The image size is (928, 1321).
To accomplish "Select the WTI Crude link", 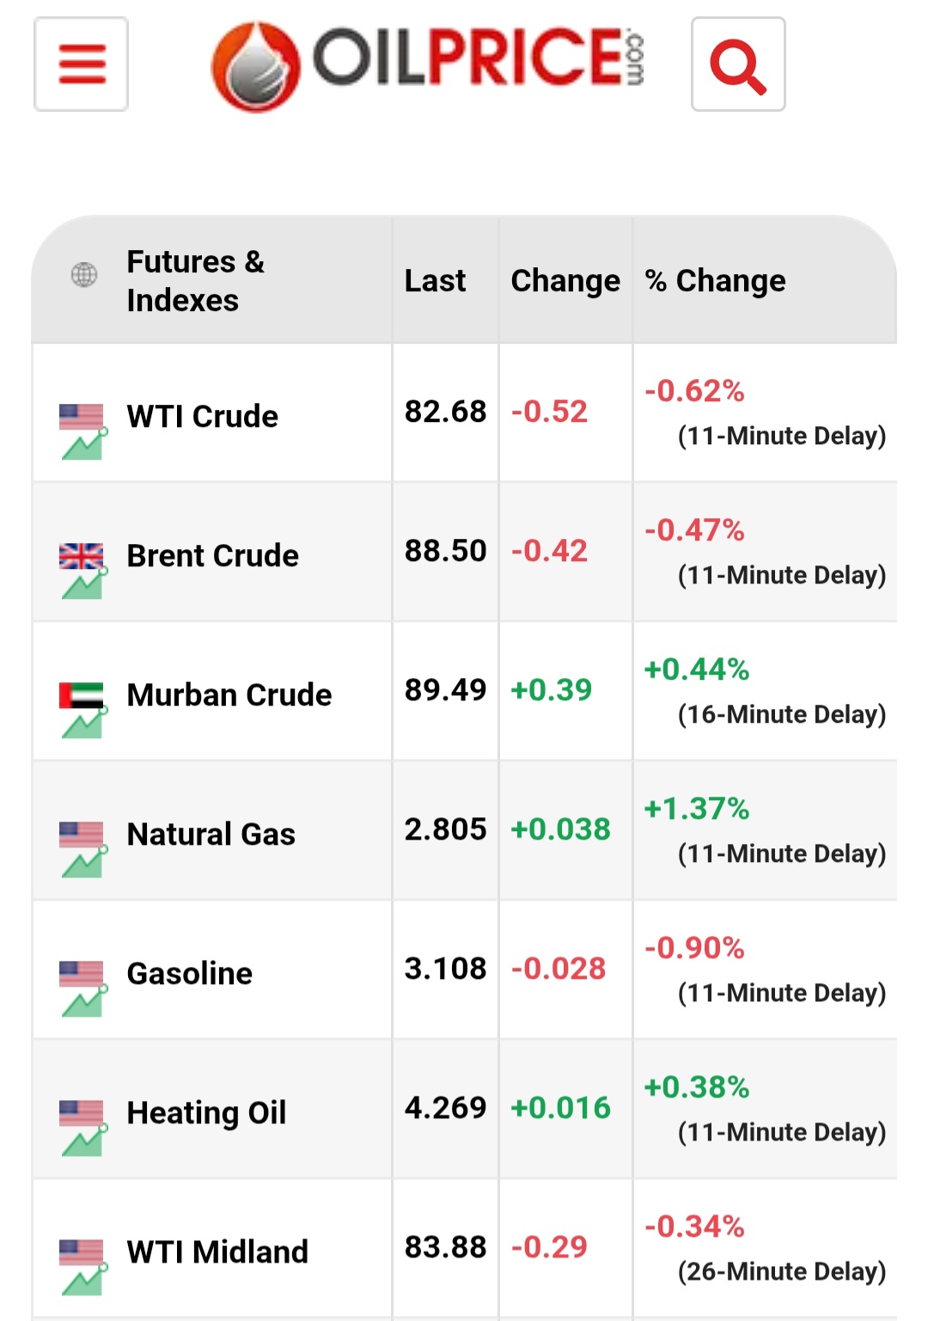I will pos(203,416).
